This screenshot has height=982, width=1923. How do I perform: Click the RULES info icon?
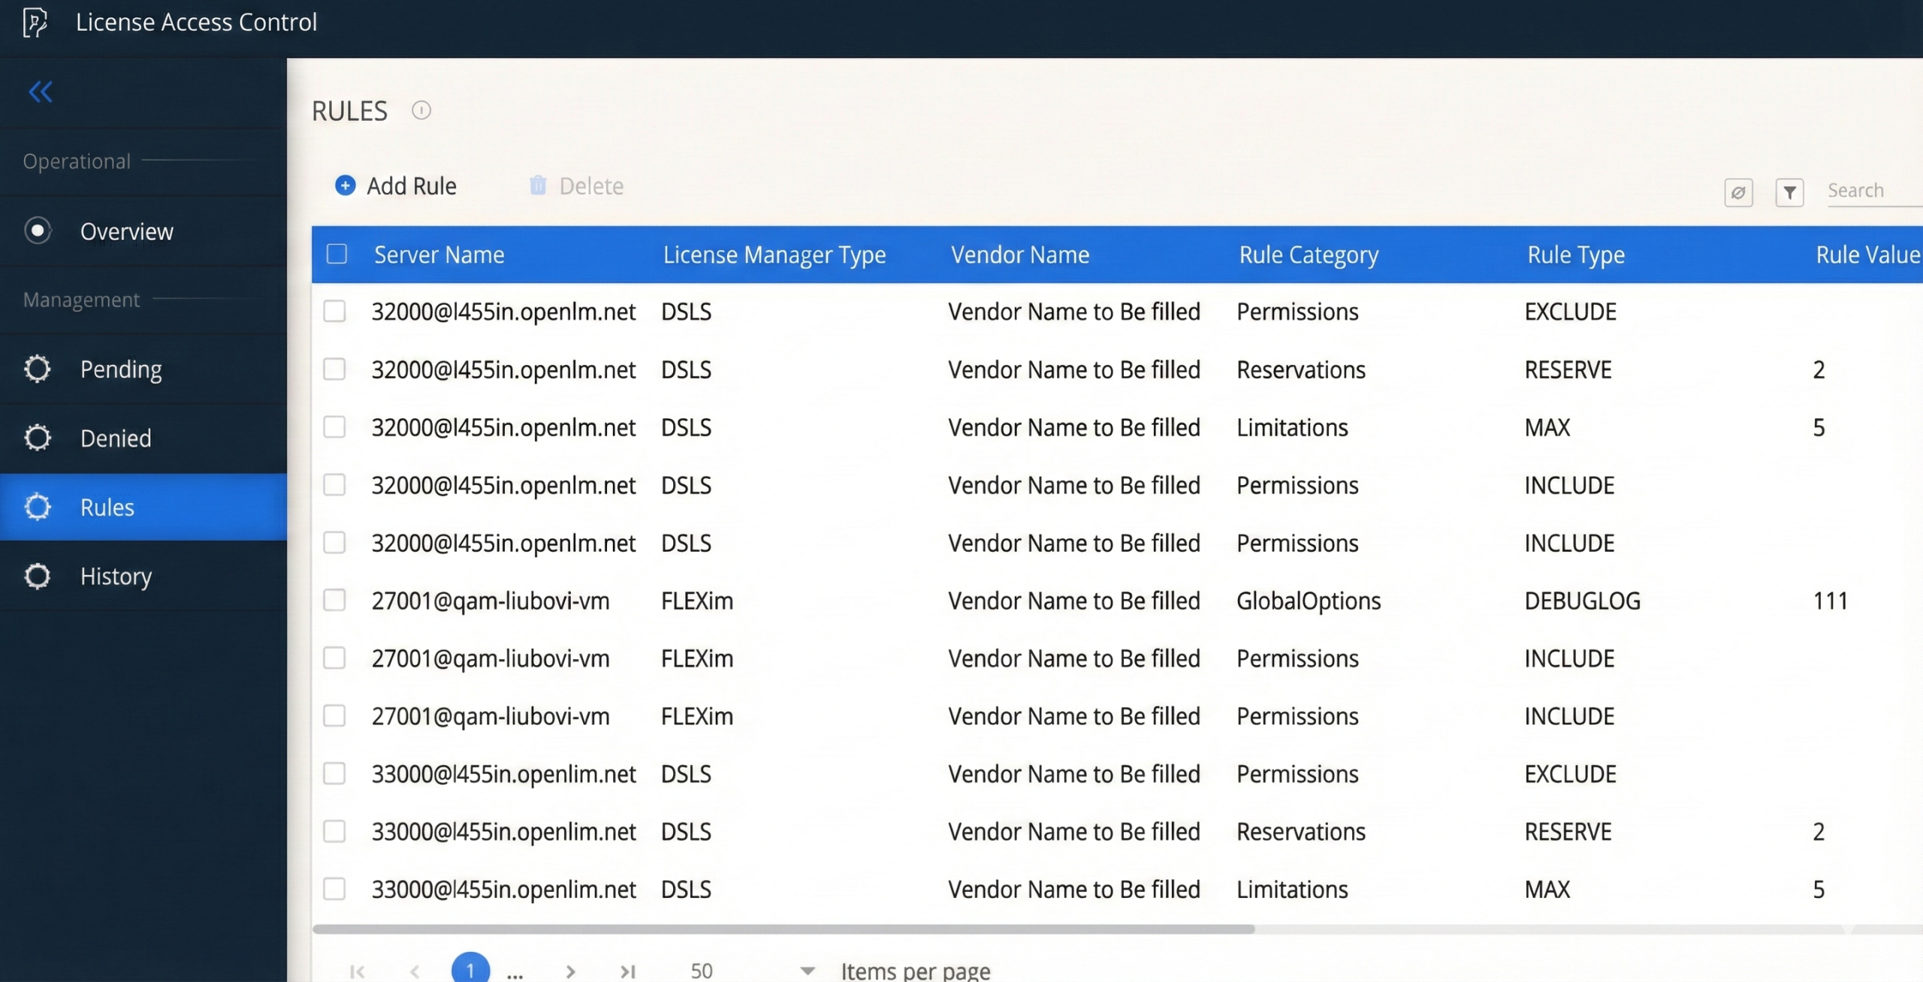click(421, 110)
